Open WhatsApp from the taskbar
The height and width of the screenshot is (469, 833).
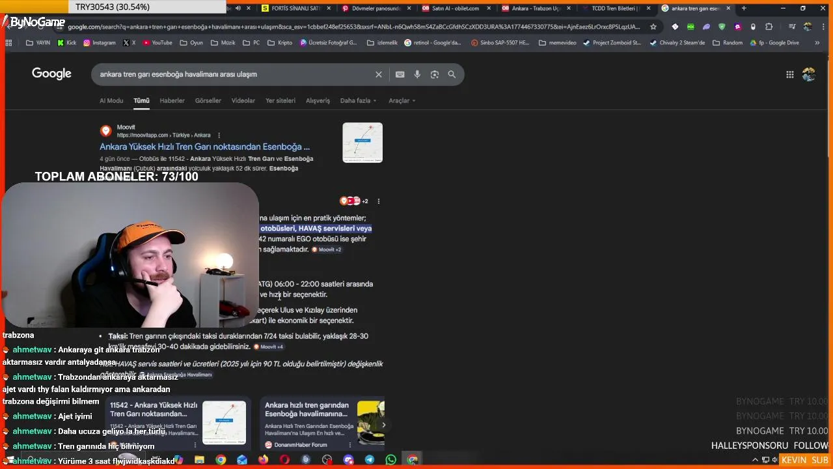tap(390, 459)
